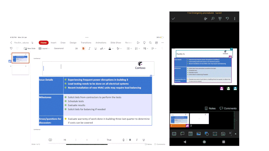Screen dimensions: 269x151
Task: Open bullet list dropdown
Action: (x=129, y=48)
